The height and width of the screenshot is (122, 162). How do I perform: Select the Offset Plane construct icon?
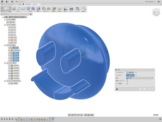pos(54,9)
